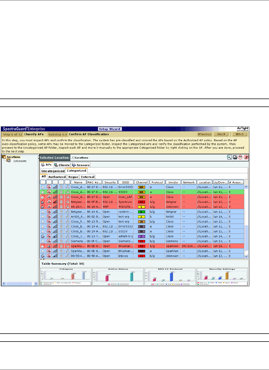Viewport: 269px width, 370px height.
Task: Click the AirTight Networks logo
Action: 243,129
